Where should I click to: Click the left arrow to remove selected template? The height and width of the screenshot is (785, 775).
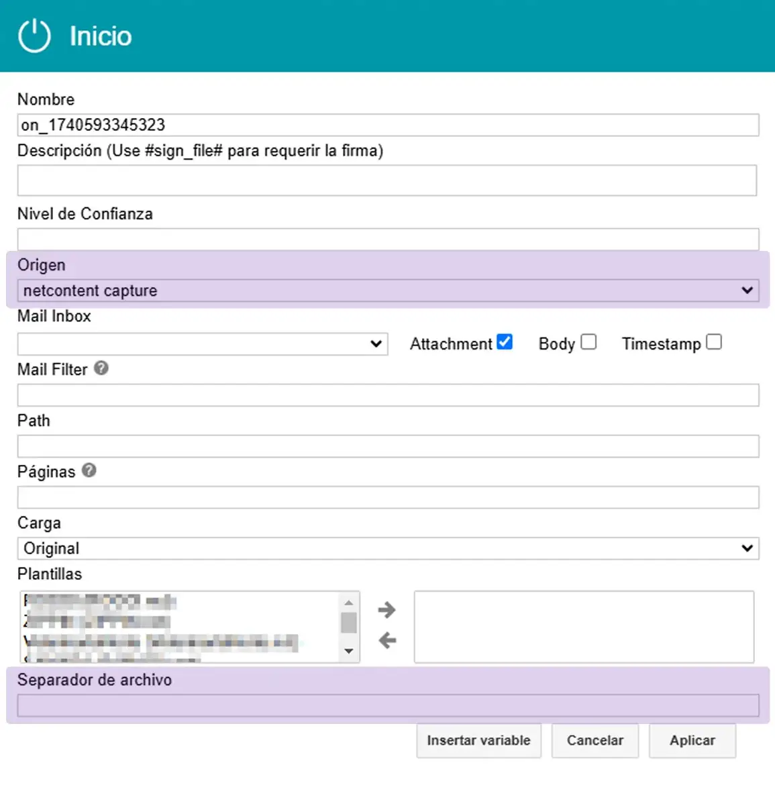[x=387, y=641]
